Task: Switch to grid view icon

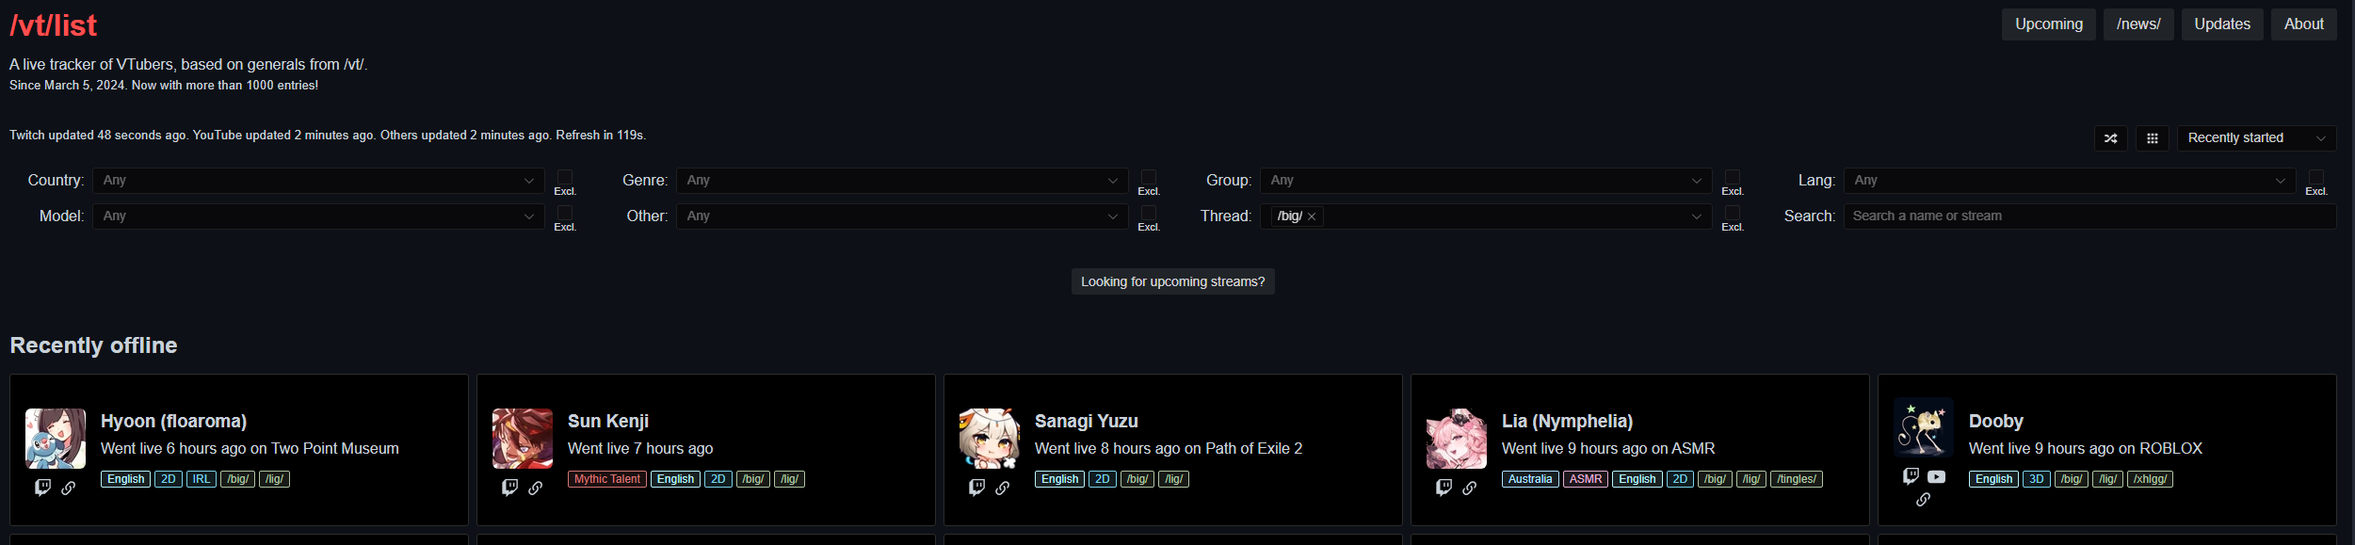Action: [2152, 138]
